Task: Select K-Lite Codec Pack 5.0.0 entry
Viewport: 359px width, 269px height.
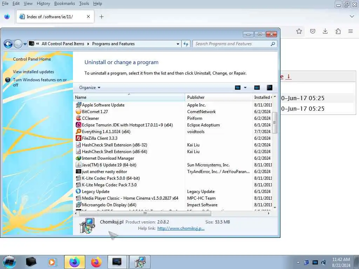Action: click(173, 178)
